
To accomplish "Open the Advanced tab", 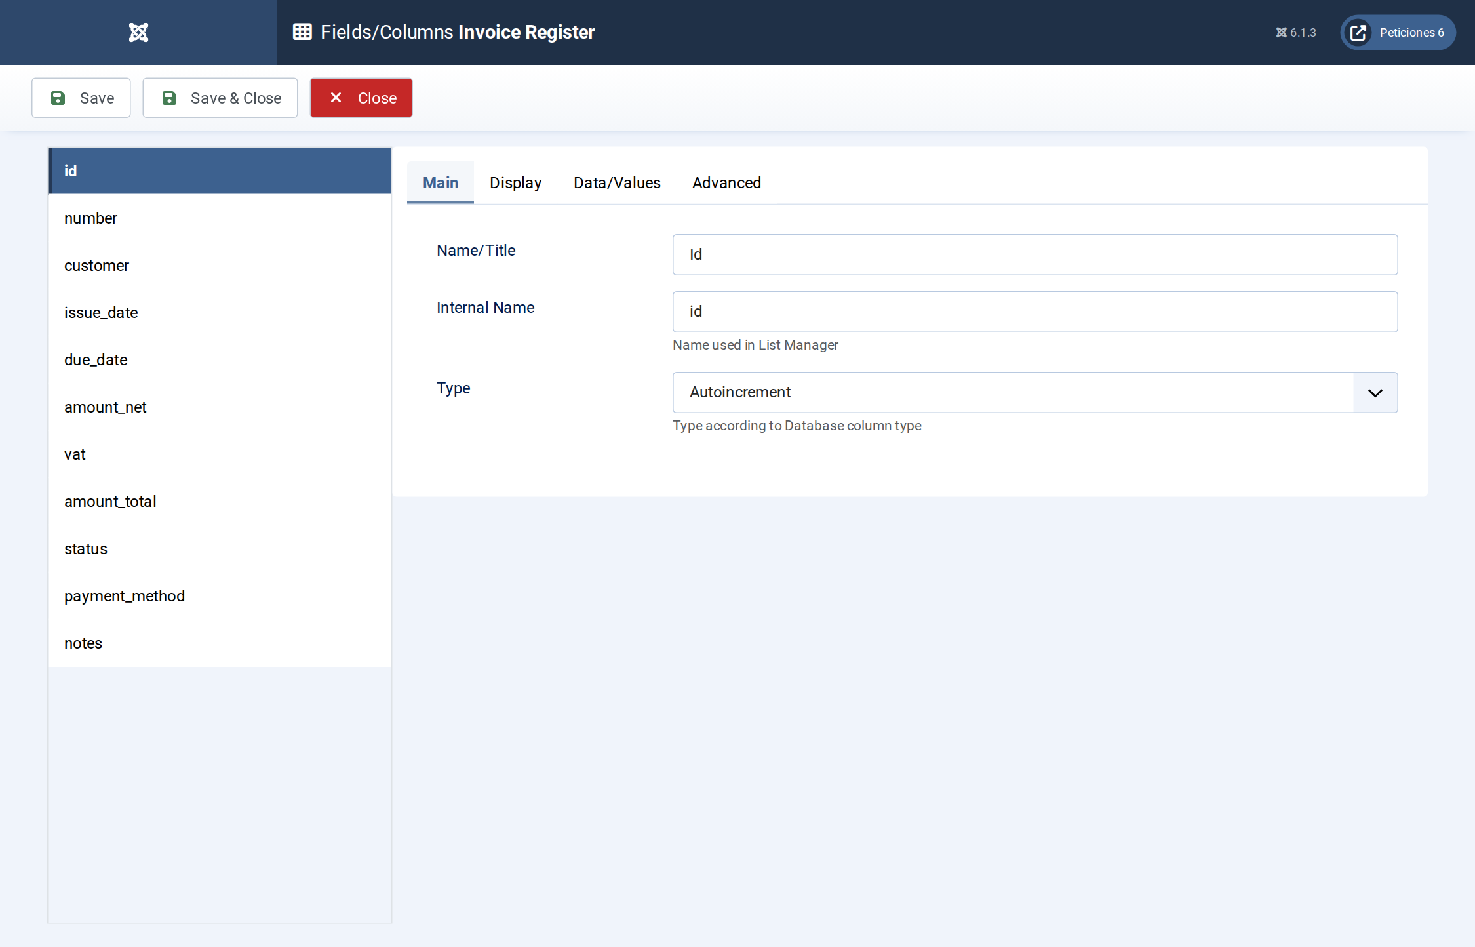I will [726, 182].
